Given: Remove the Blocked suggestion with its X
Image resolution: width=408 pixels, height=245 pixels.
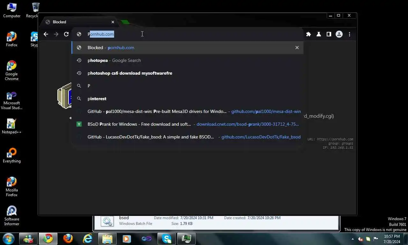Looking at the screenshot, I should [x=297, y=48].
